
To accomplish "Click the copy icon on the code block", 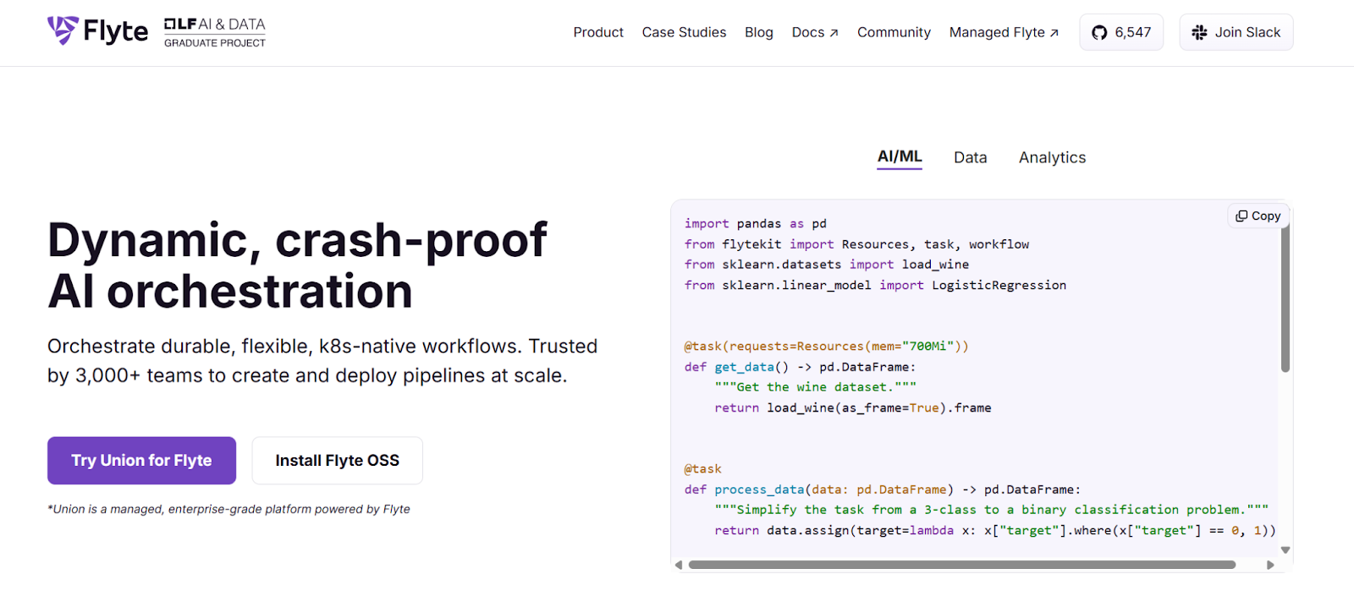I will [x=1241, y=216].
